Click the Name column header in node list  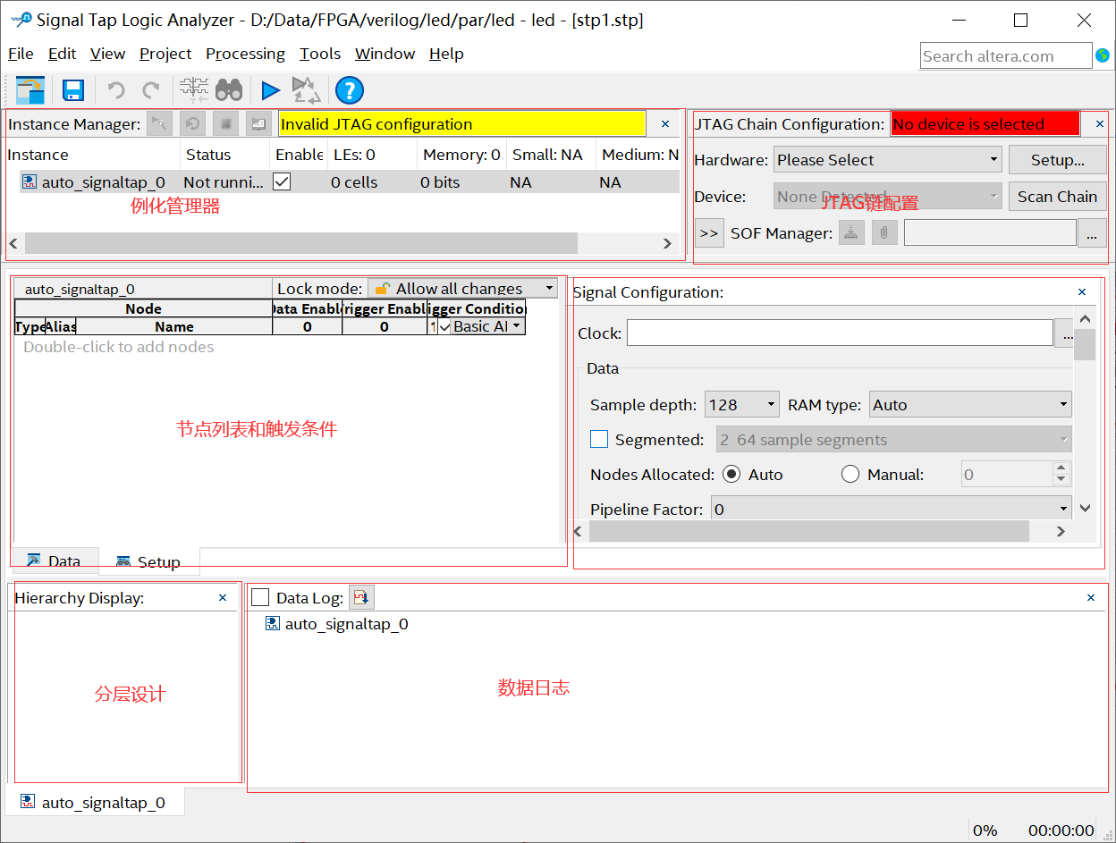point(174,326)
